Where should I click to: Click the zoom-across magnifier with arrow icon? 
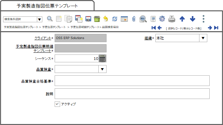point(143,19)
